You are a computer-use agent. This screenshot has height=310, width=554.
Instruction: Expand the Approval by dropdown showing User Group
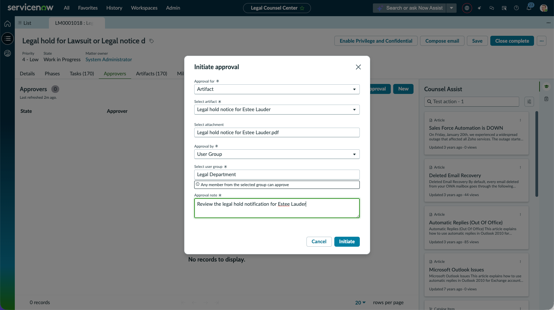click(x=277, y=154)
